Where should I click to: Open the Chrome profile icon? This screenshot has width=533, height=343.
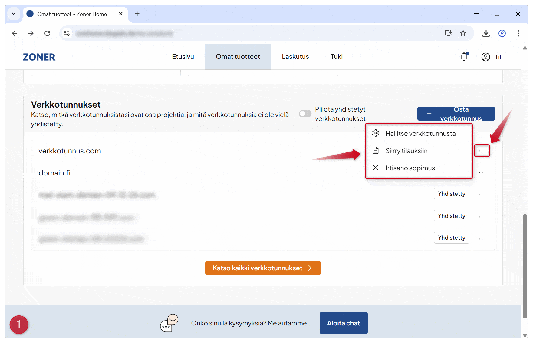502,33
